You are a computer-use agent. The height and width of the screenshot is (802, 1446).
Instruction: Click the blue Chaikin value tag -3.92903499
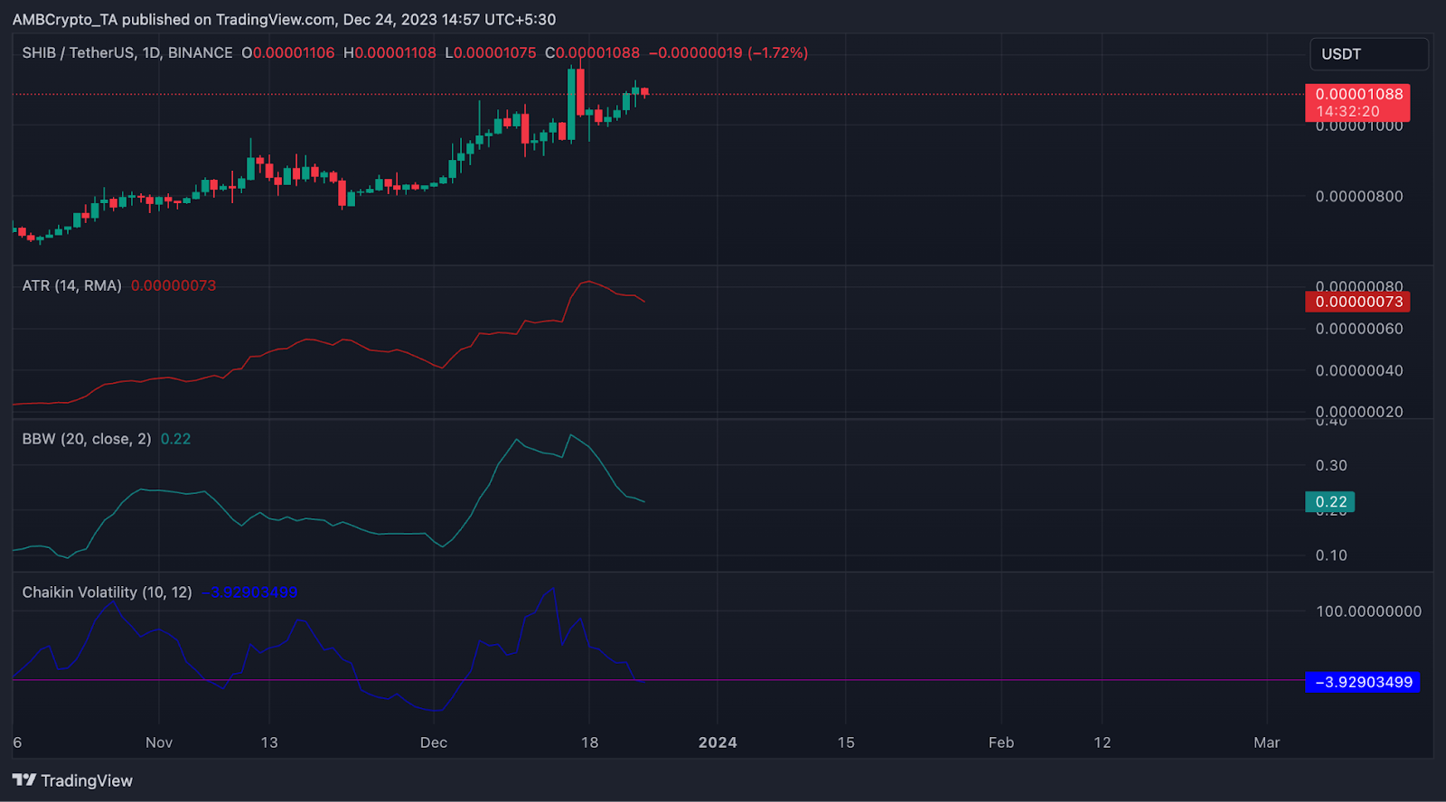pos(1363,683)
